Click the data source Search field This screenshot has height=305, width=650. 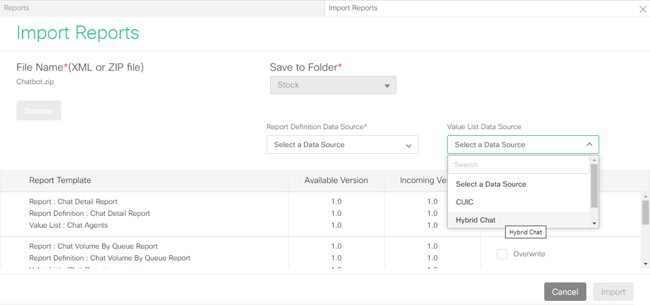pos(518,165)
